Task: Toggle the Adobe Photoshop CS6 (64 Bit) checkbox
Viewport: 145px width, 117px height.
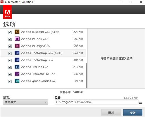Action: coord(10,53)
